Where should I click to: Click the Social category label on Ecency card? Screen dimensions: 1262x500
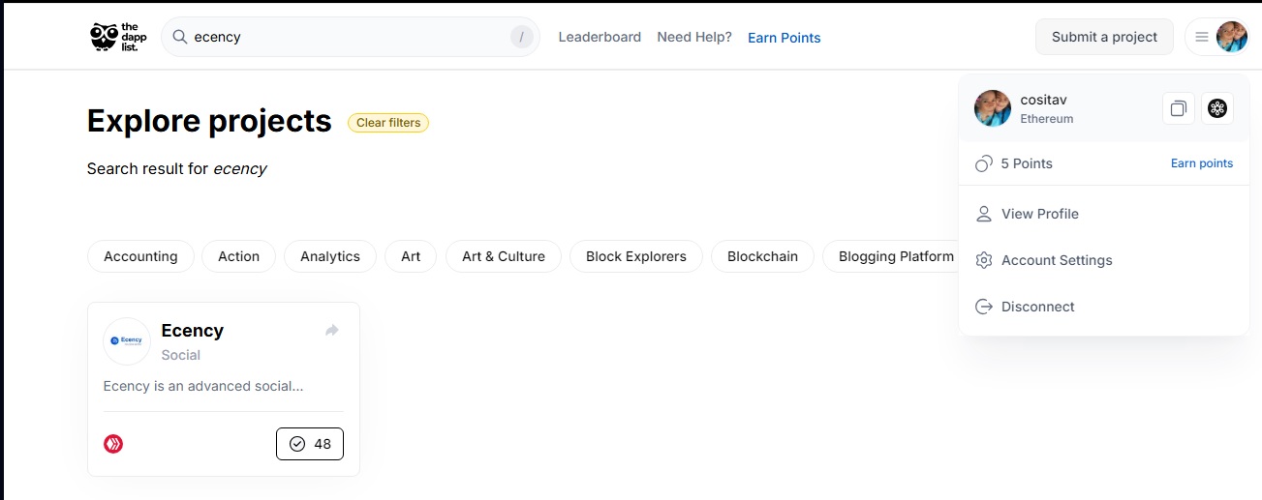point(181,355)
